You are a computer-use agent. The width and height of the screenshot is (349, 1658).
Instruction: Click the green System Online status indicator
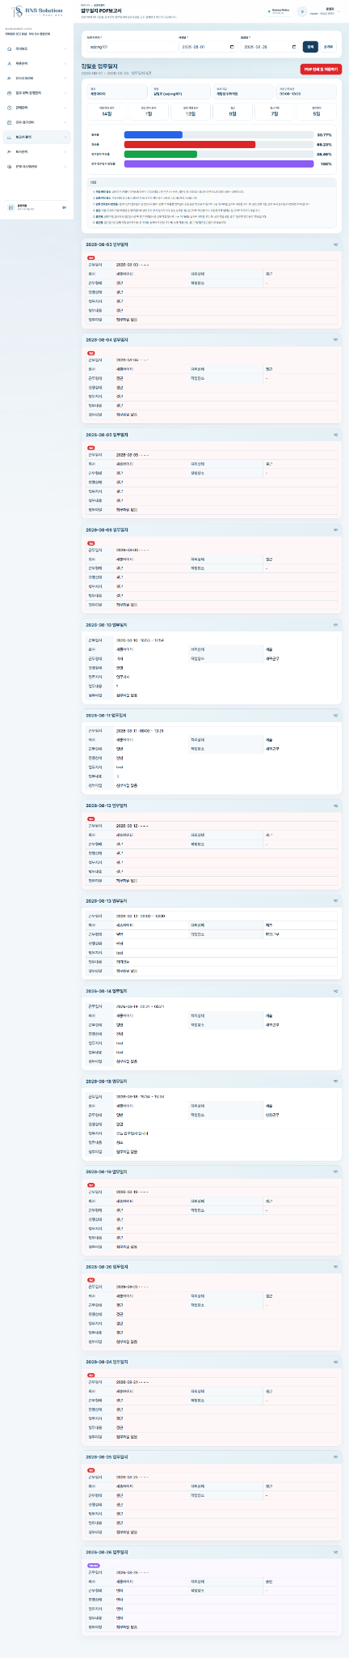click(x=280, y=11)
